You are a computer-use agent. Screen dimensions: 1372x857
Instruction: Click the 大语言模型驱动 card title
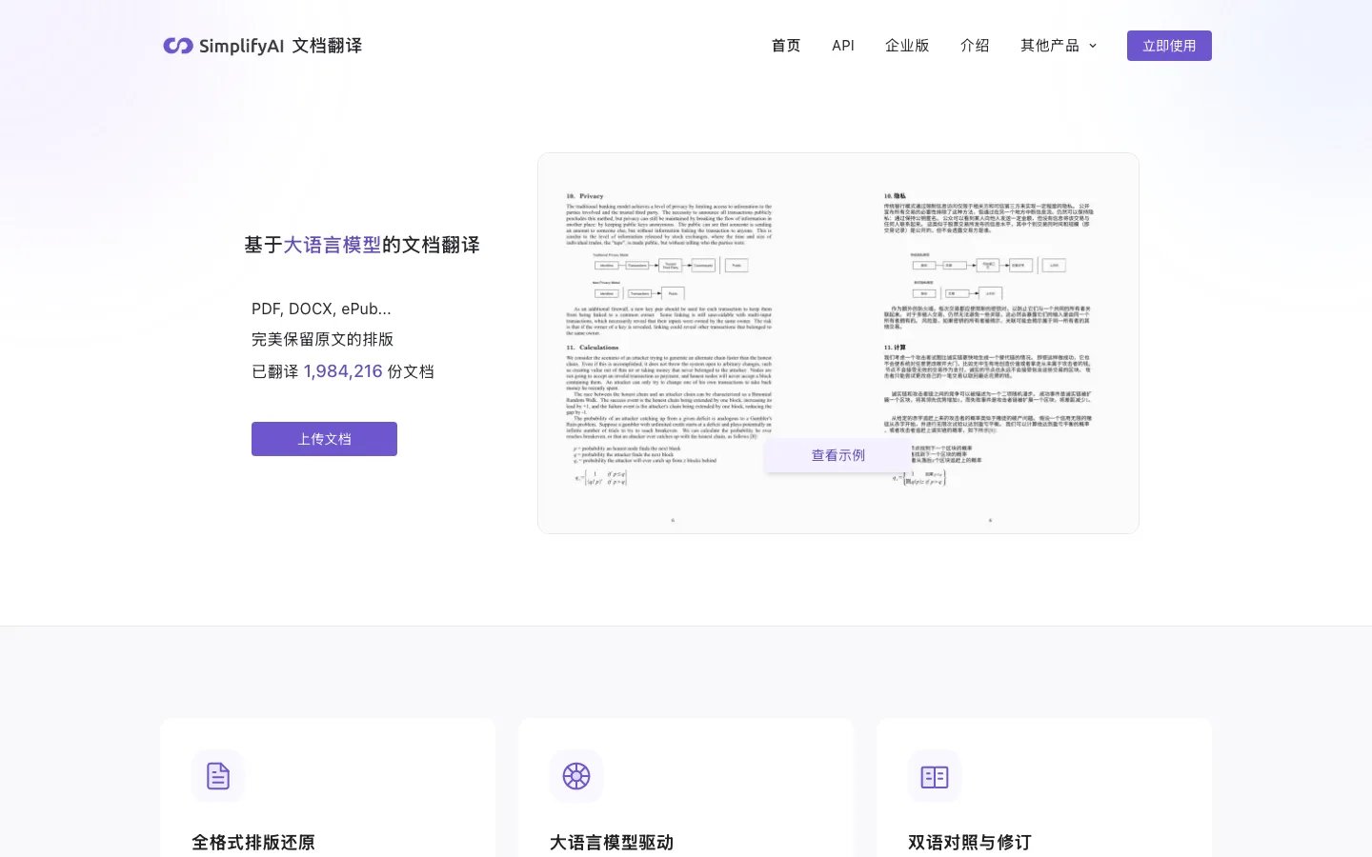612,842
